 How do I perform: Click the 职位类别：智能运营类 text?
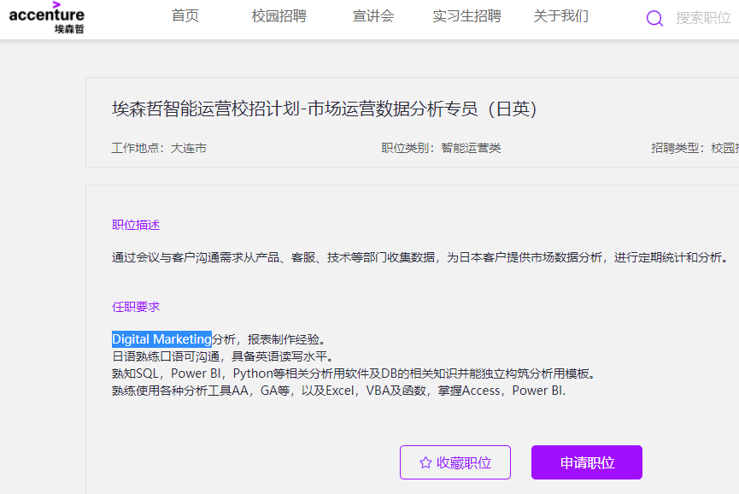pos(441,148)
